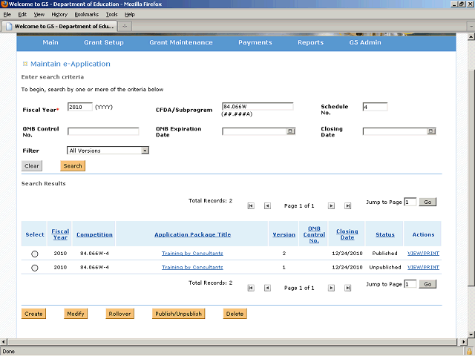Go to last page in top pagination

(x=347, y=205)
